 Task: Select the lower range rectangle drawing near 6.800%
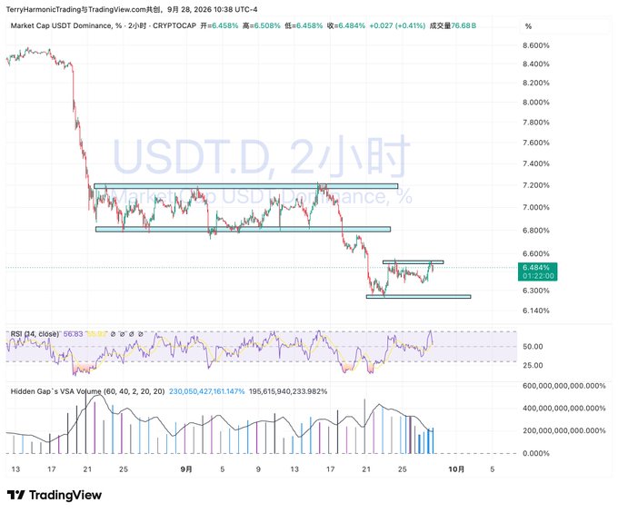[244, 229]
